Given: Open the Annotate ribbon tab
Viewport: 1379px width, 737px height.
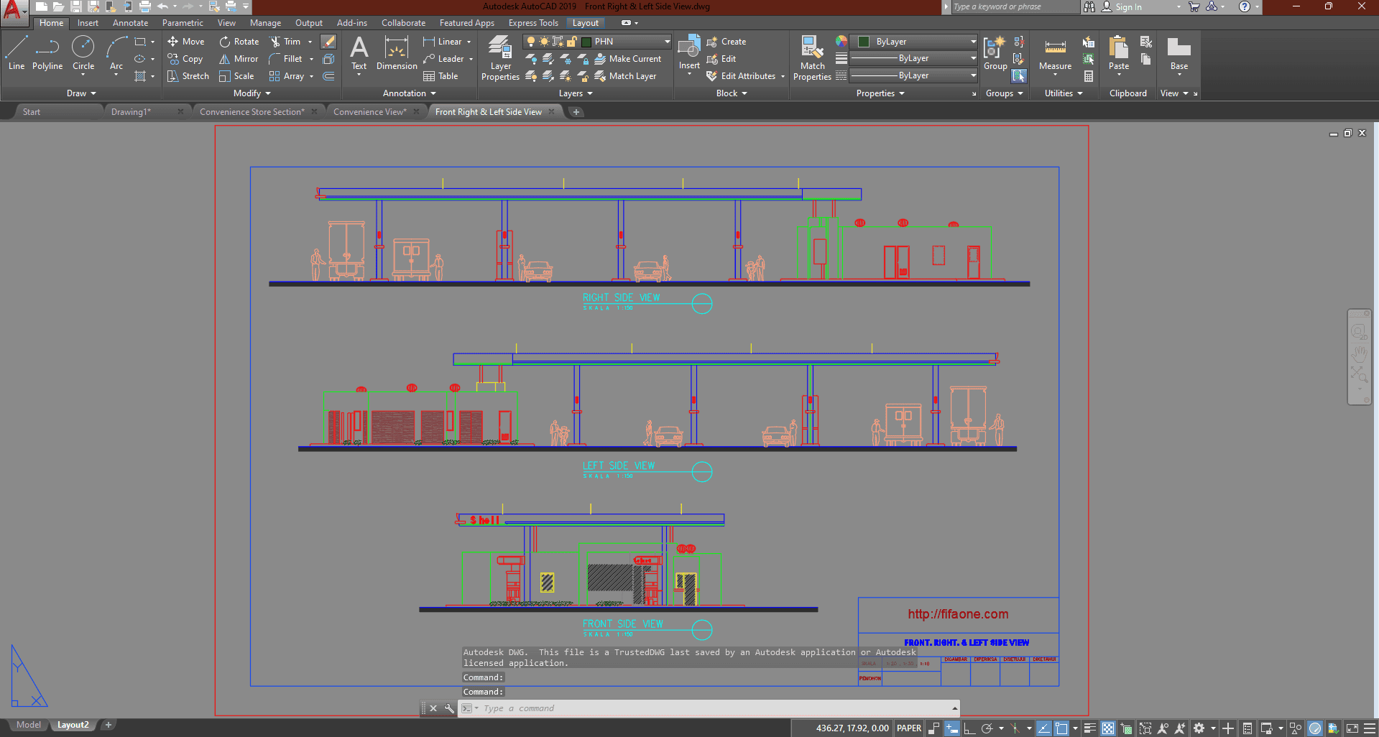Looking at the screenshot, I should [130, 23].
